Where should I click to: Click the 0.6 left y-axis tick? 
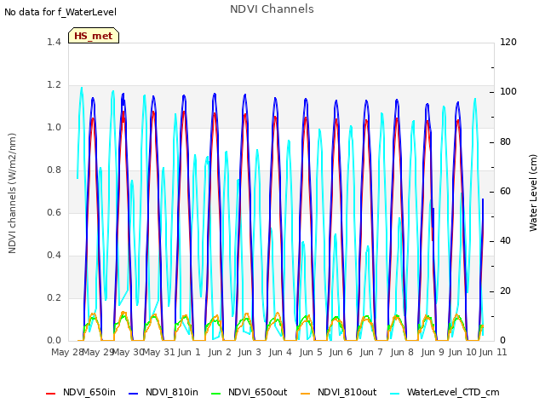click(54, 212)
